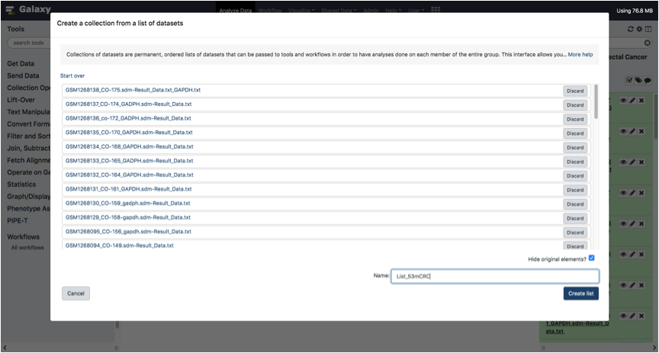
Task: Expand the Filter and Sort tool section
Action: [28, 136]
